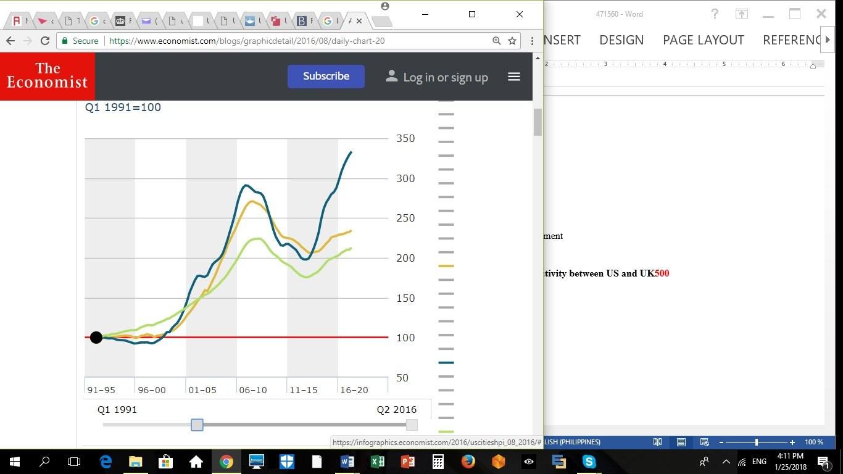
Task: Switch to the DESIGN ribbon tab
Action: [x=621, y=40]
